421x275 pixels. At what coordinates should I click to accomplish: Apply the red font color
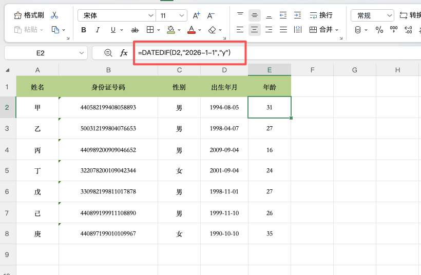(x=192, y=30)
